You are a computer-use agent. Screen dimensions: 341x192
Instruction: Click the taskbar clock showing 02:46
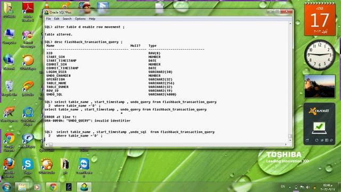tap(328, 187)
